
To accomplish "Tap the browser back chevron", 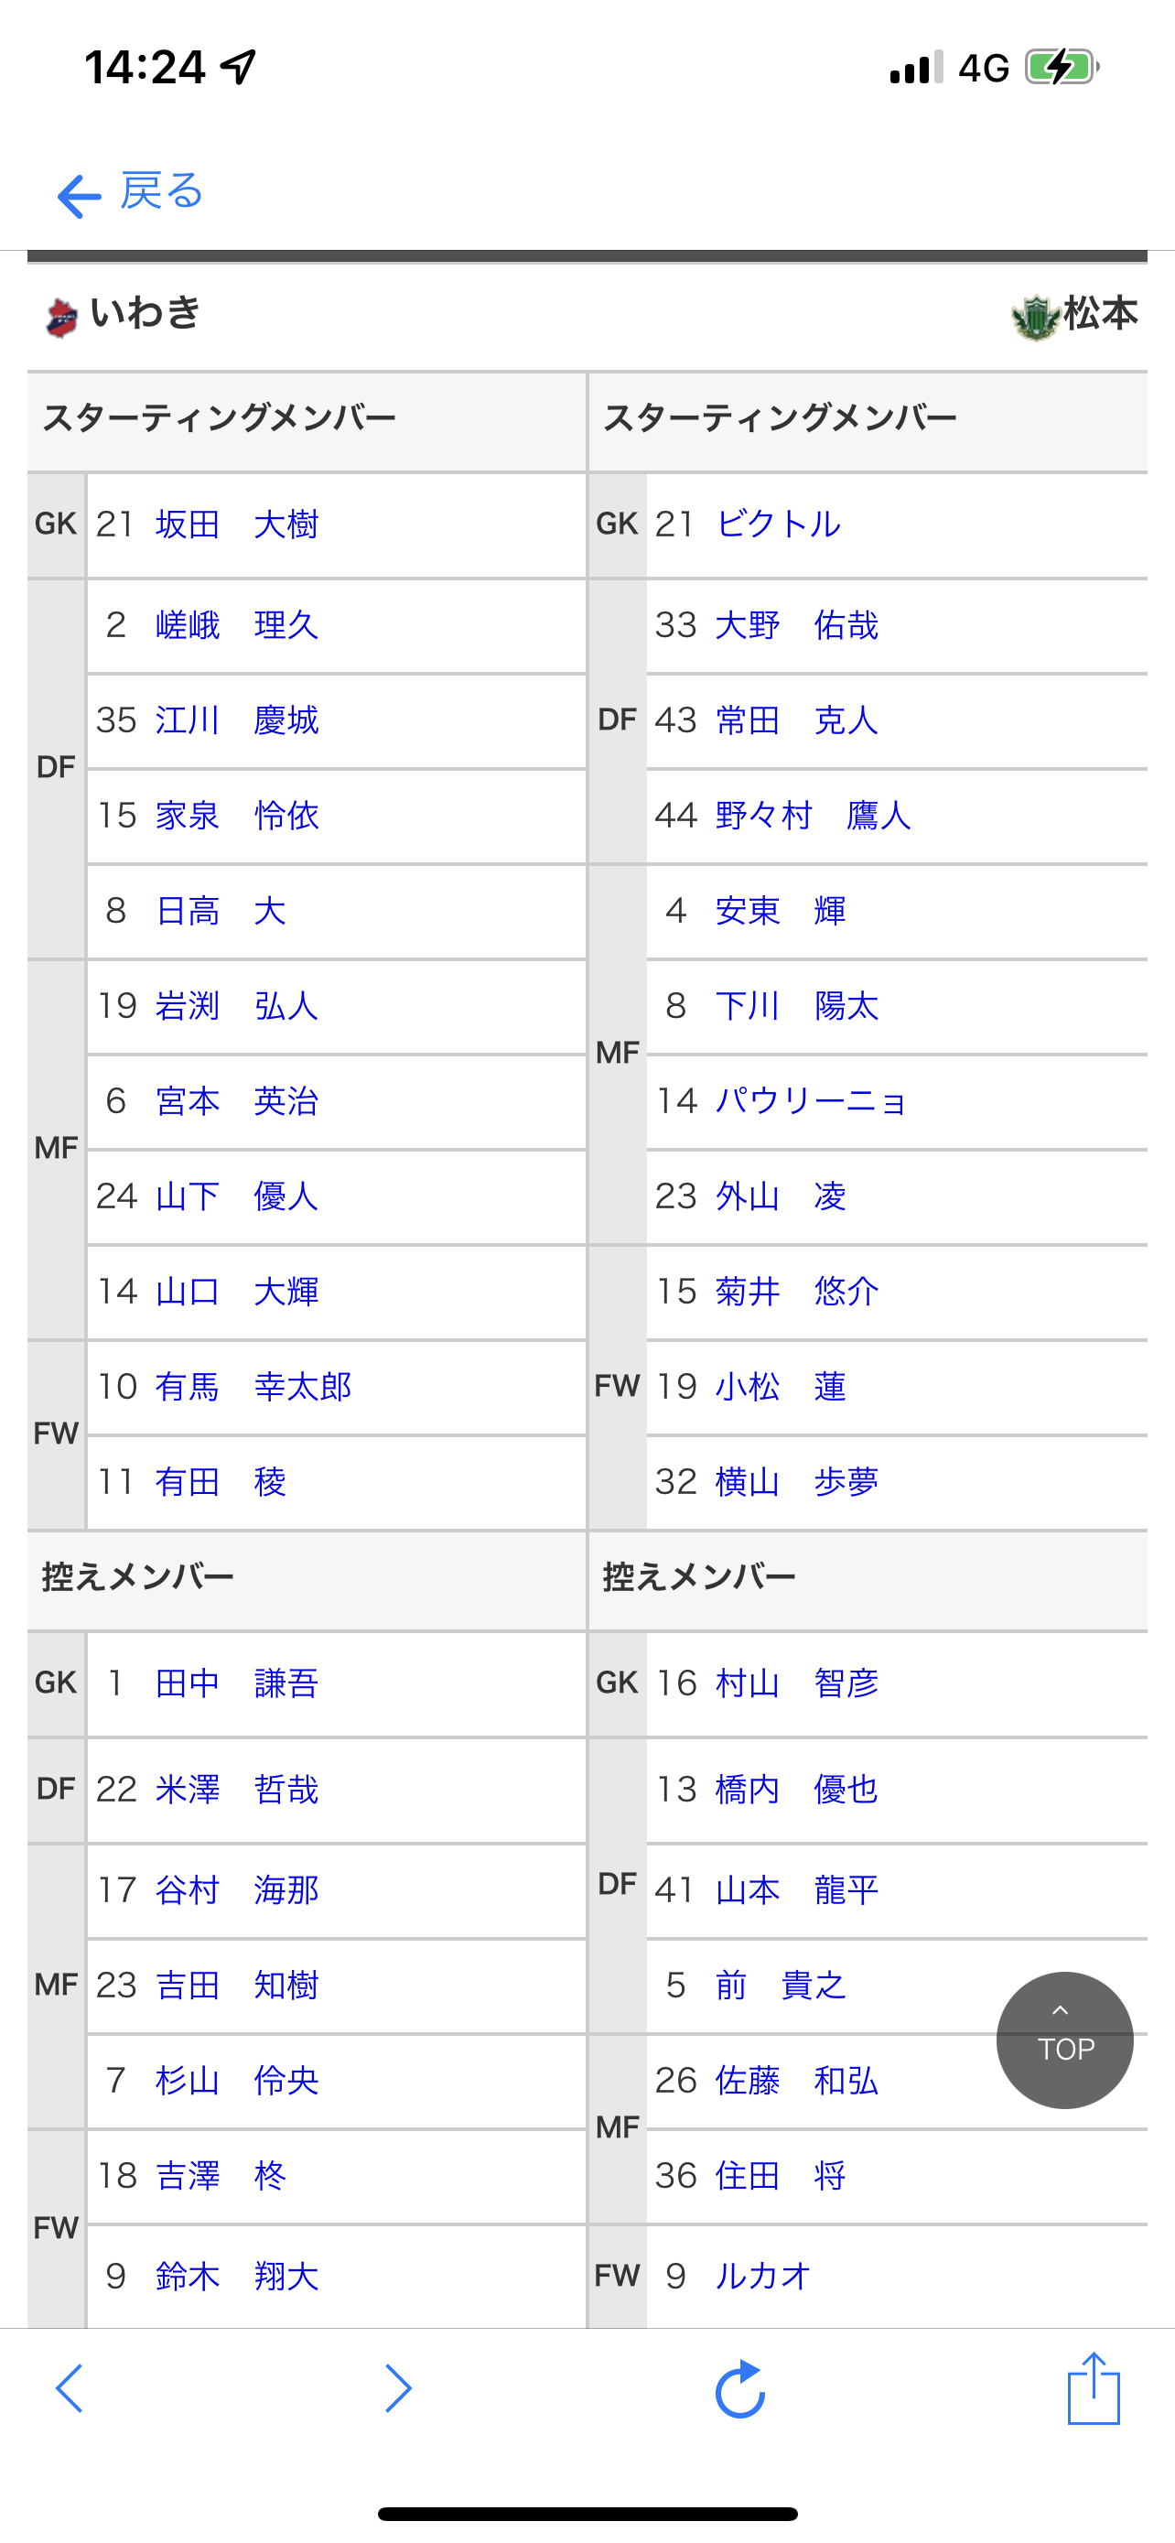I will [69, 2388].
